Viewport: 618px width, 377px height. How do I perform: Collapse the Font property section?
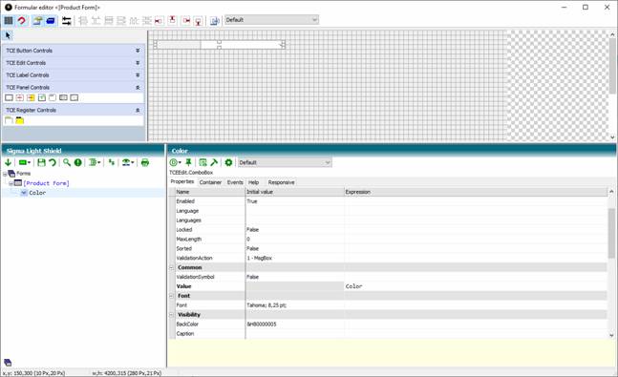[171, 296]
